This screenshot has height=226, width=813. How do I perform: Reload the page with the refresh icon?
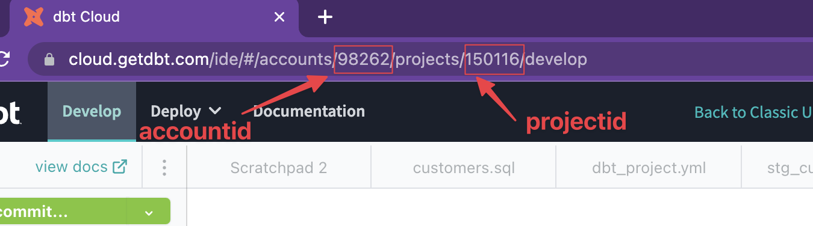click(x=4, y=59)
